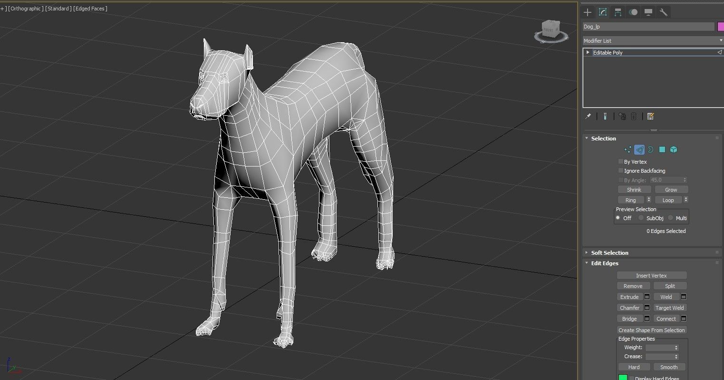Click the Pin Stack icon
The height and width of the screenshot is (380, 724).
click(588, 116)
